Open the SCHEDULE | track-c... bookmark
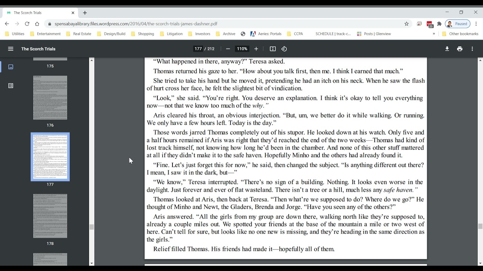Viewport: 483px width, 271px height. click(333, 34)
